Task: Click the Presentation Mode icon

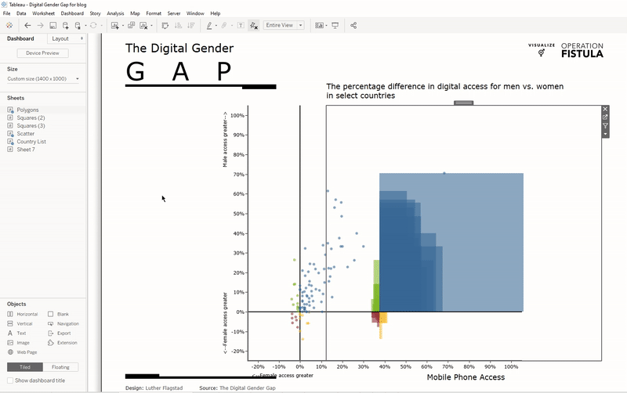Action: [335, 26]
